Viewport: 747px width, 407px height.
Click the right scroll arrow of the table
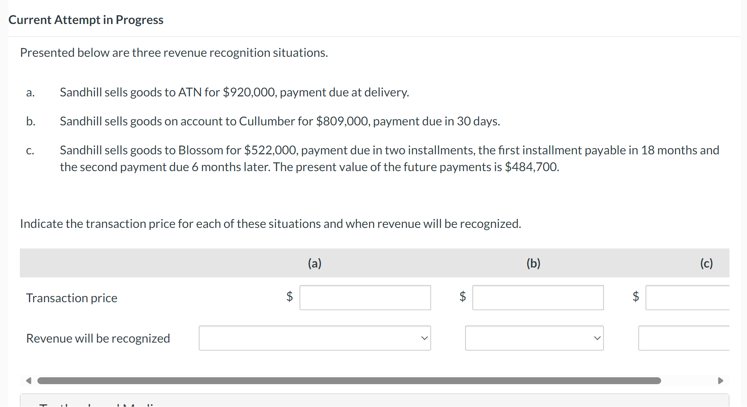click(721, 380)
